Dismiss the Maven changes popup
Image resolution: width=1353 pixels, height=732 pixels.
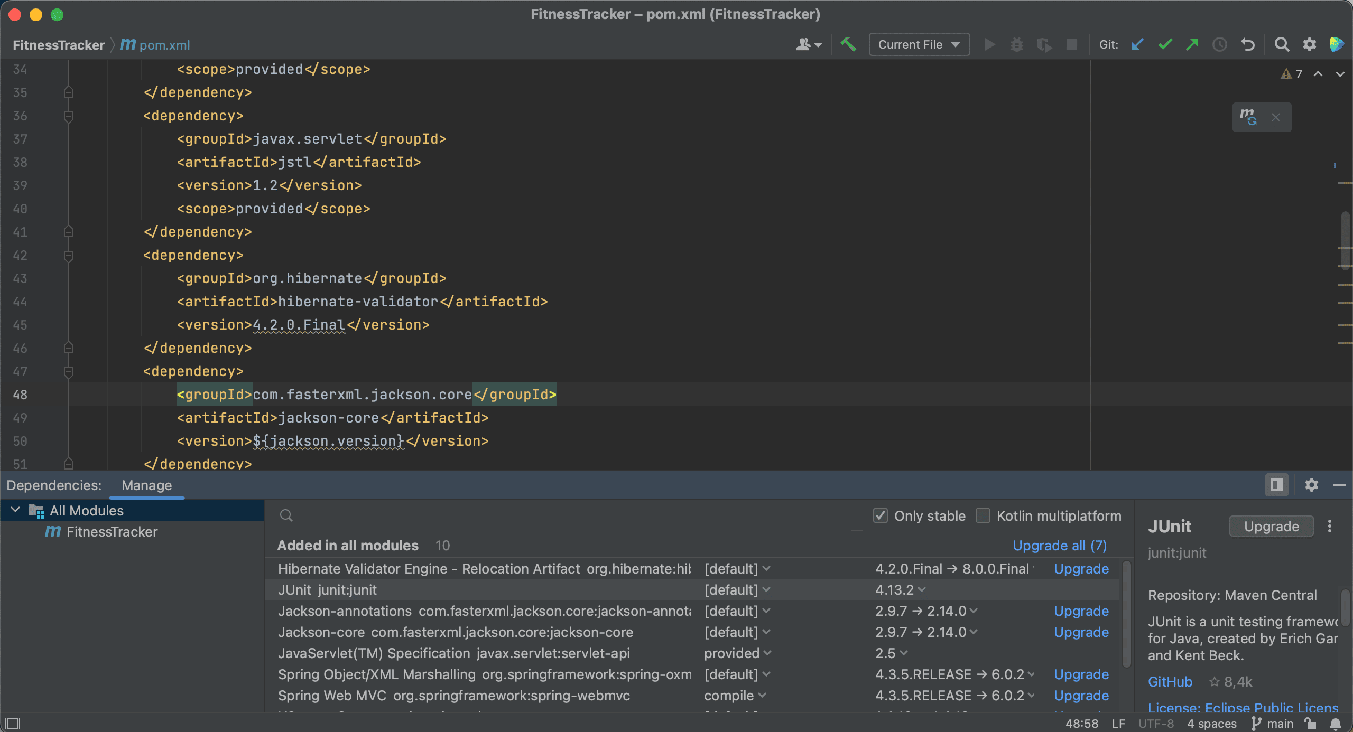(1276, 117)
